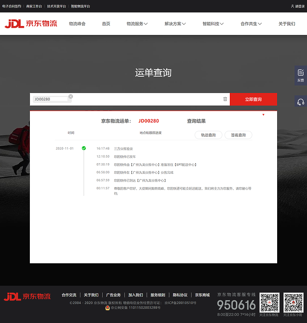The width and height of the screenshot is (307, 323).
Task: Click the trash icon to clear input
Action: click(x=225, y=99)
